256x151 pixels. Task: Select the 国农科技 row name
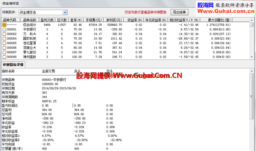(x=30, y=39)
